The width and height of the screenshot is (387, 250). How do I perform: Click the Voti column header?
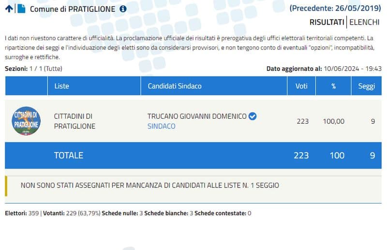click(x=301, y=86)
